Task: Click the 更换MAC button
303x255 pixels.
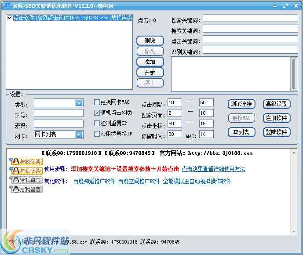Action: tap(241, 118)
